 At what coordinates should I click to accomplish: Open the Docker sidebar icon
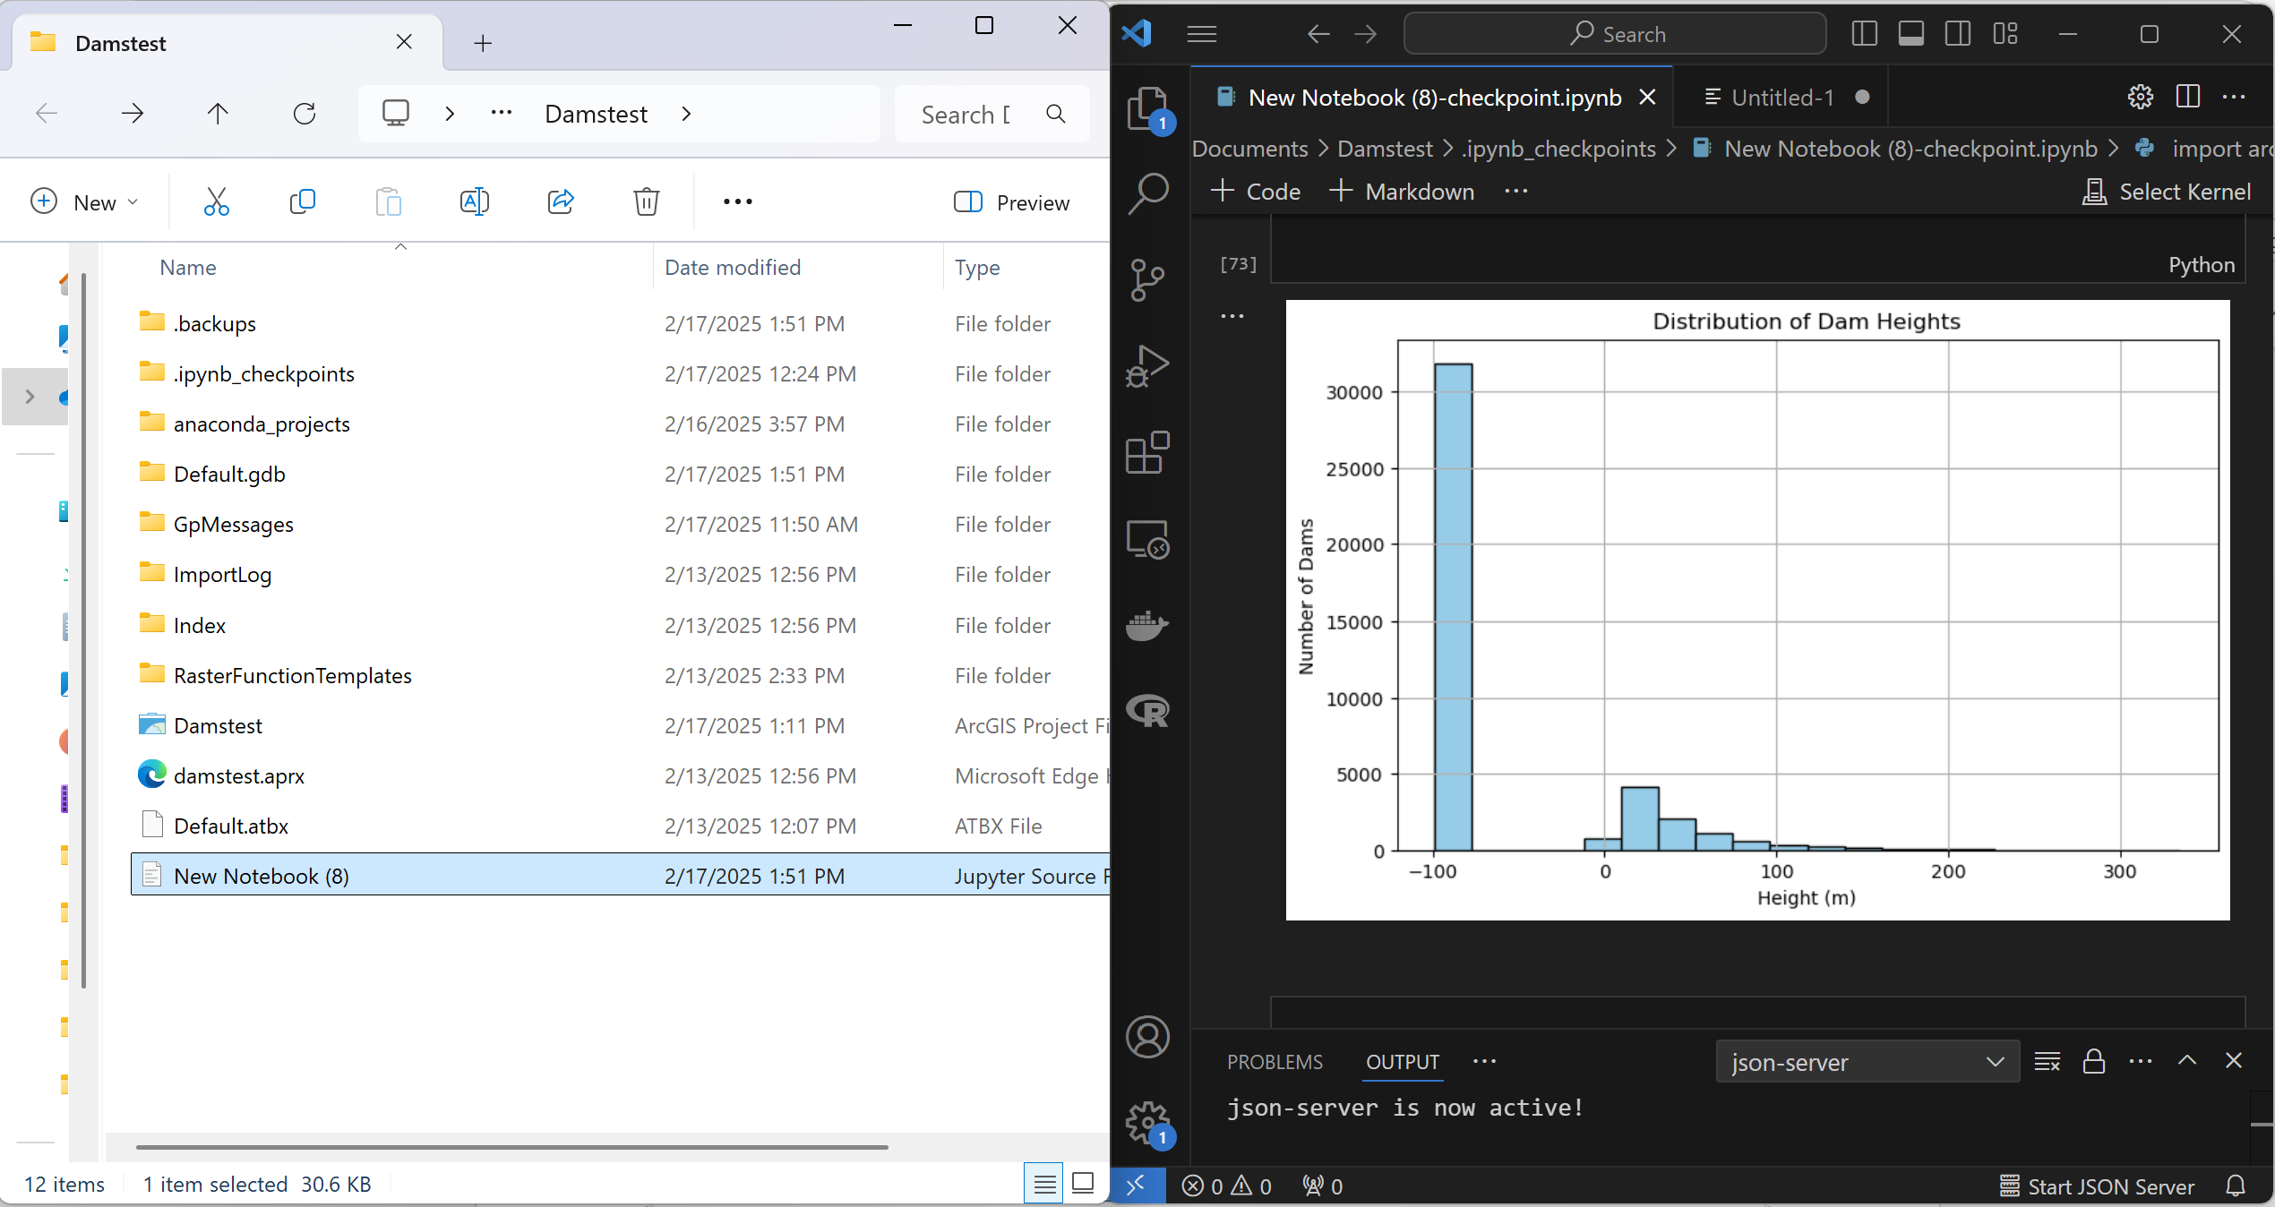point(1147,626)
